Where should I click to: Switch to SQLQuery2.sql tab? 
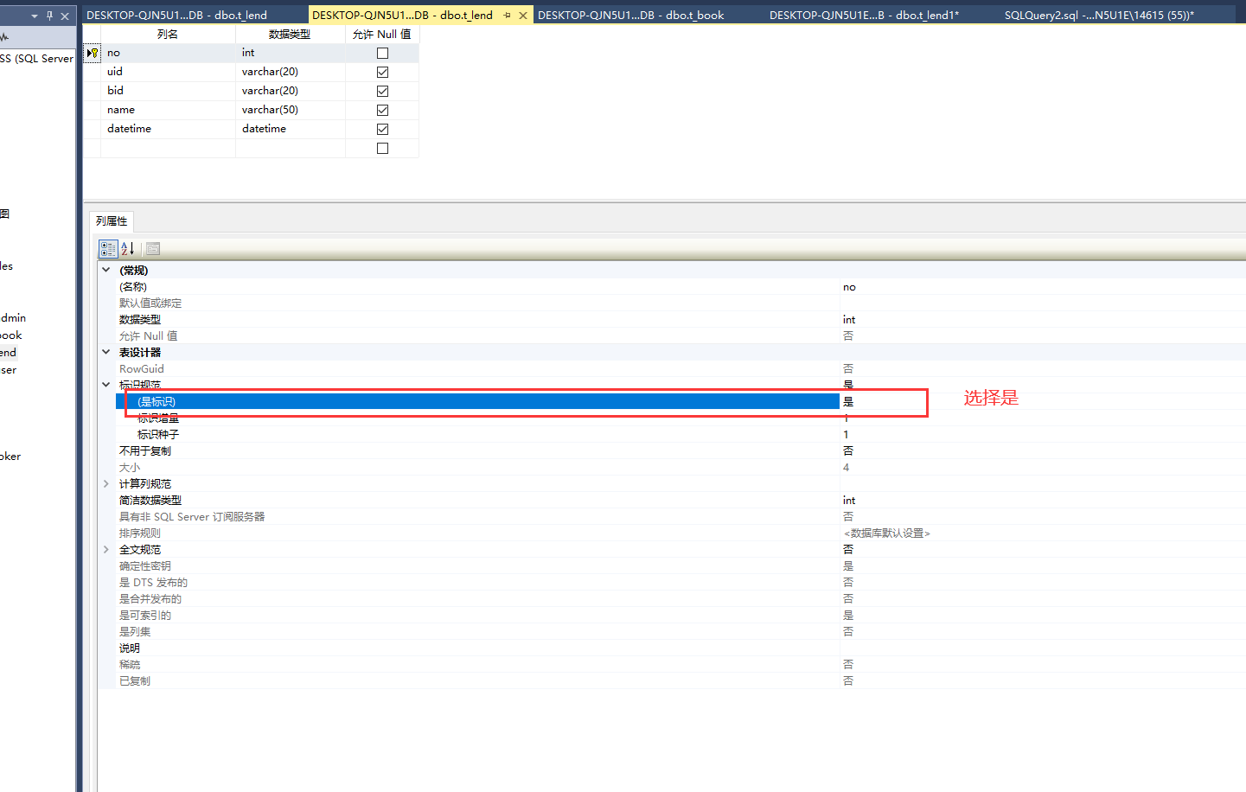pos(1099,16)
